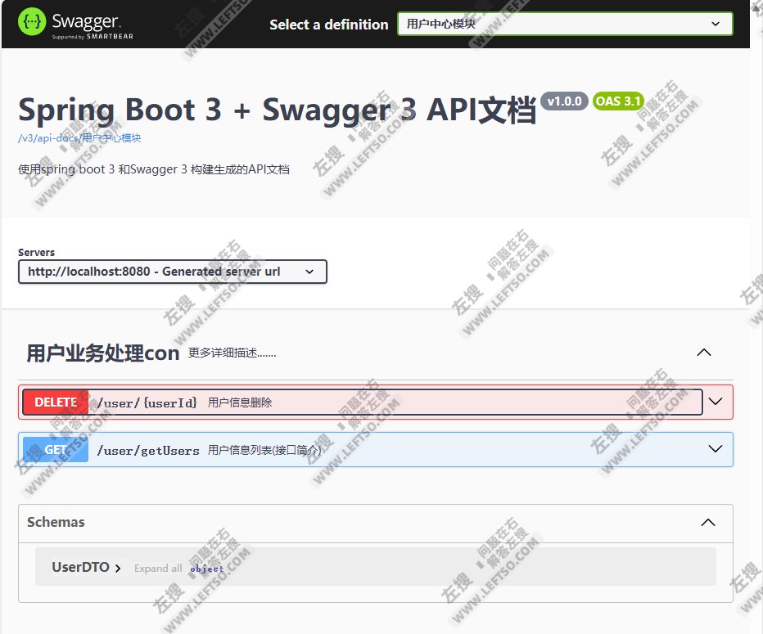Click the object type label in UserDTO
The width and height of the screenshot is (763, 634).
click(x=206, y=568)
